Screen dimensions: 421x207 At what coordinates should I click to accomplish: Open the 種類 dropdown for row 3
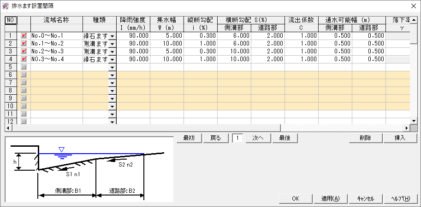(112, 51)
